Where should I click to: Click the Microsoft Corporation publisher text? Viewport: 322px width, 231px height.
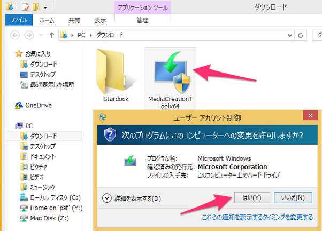(232, 167)
